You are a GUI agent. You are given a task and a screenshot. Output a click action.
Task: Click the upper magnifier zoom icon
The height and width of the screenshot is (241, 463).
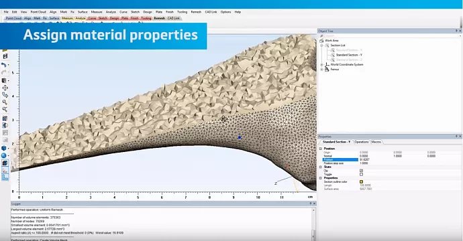[x=5, y=102]
